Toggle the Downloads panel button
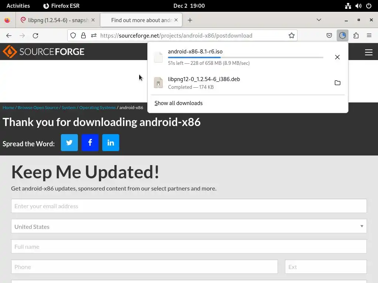The height and width of the screenshot is (283, 378). pyautogui.click(x=342, y=36)
